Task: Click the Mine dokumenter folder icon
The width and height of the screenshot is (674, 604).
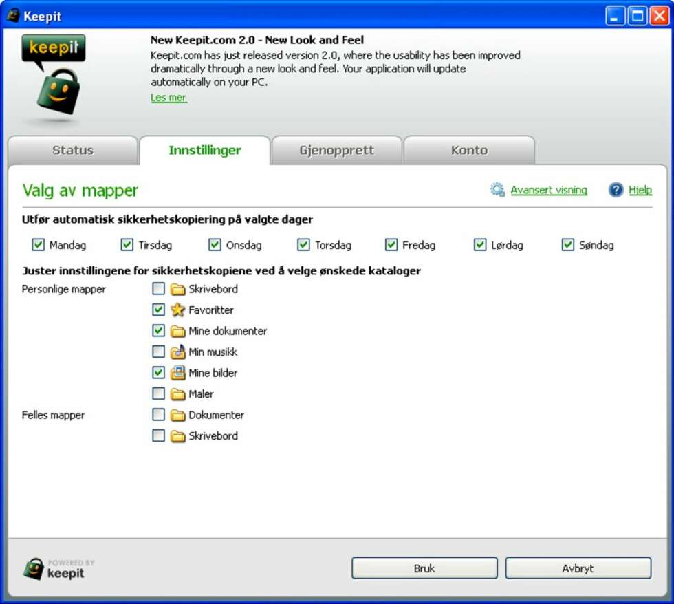Action: tap(177, 332)
